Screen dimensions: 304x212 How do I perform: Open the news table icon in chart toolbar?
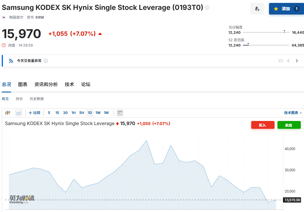pos(120,113)
